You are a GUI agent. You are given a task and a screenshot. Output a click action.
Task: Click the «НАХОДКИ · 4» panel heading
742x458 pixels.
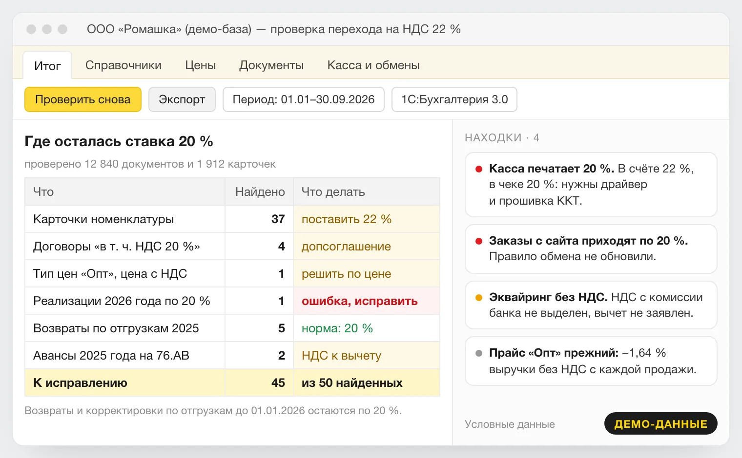(x=502, y=138)
